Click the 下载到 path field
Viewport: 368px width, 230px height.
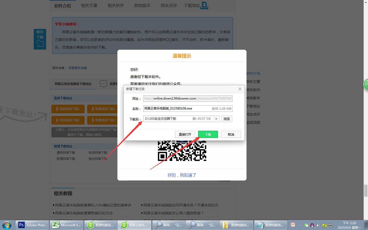click(x=178, y=119)
